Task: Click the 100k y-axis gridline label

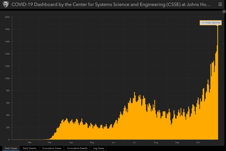Action: pyautogui.click(x=7, y=78)
